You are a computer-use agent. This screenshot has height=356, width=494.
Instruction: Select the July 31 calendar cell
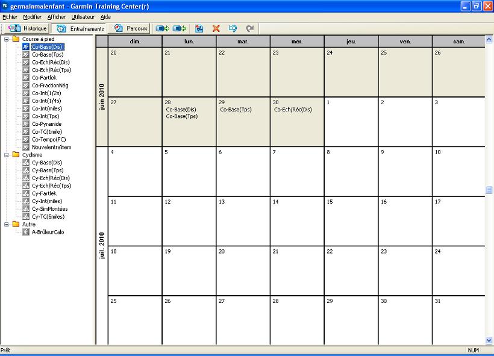point(458,320)
